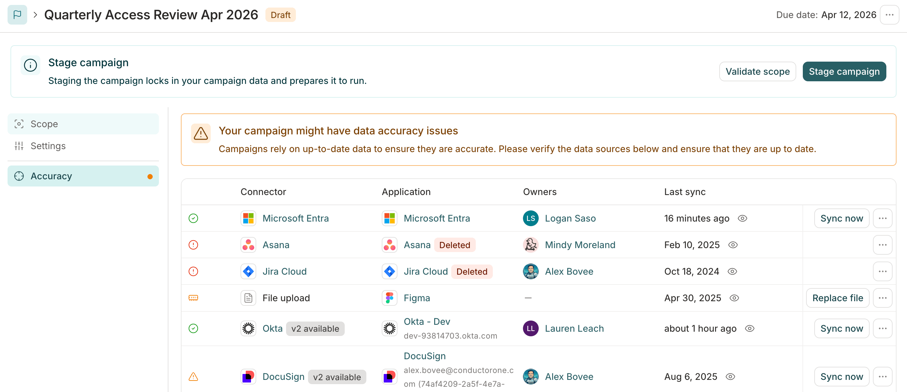Click the DocuSign connector logo
Viewport: 907px width, 392px height.
coord(248,377)
